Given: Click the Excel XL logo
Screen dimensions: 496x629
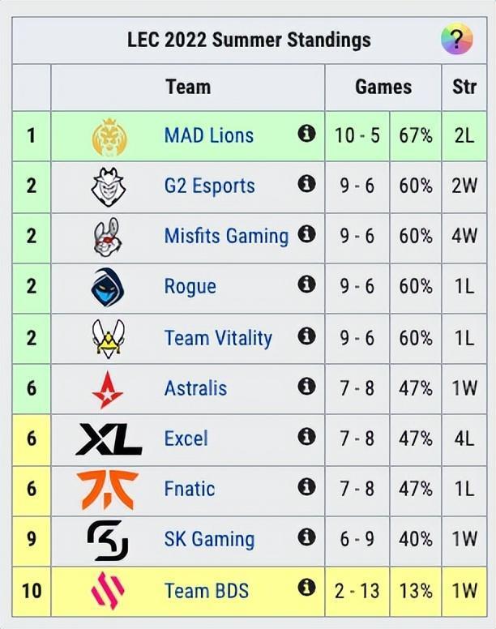Looking at the screenshot, I should 109,439.
